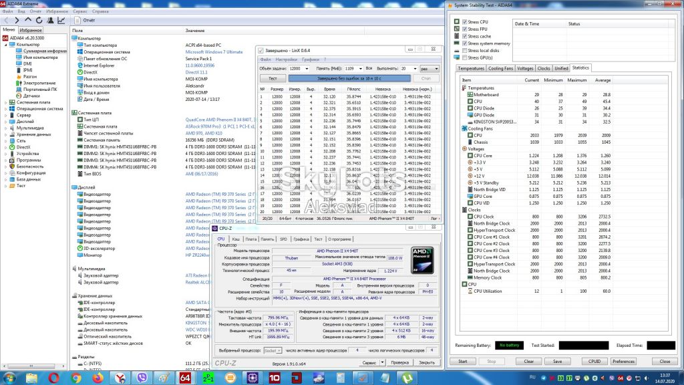This screenshot has height=385, width=684.
Task: Open LinX Память (МиБ) dropdown
Action: (360, 69)
